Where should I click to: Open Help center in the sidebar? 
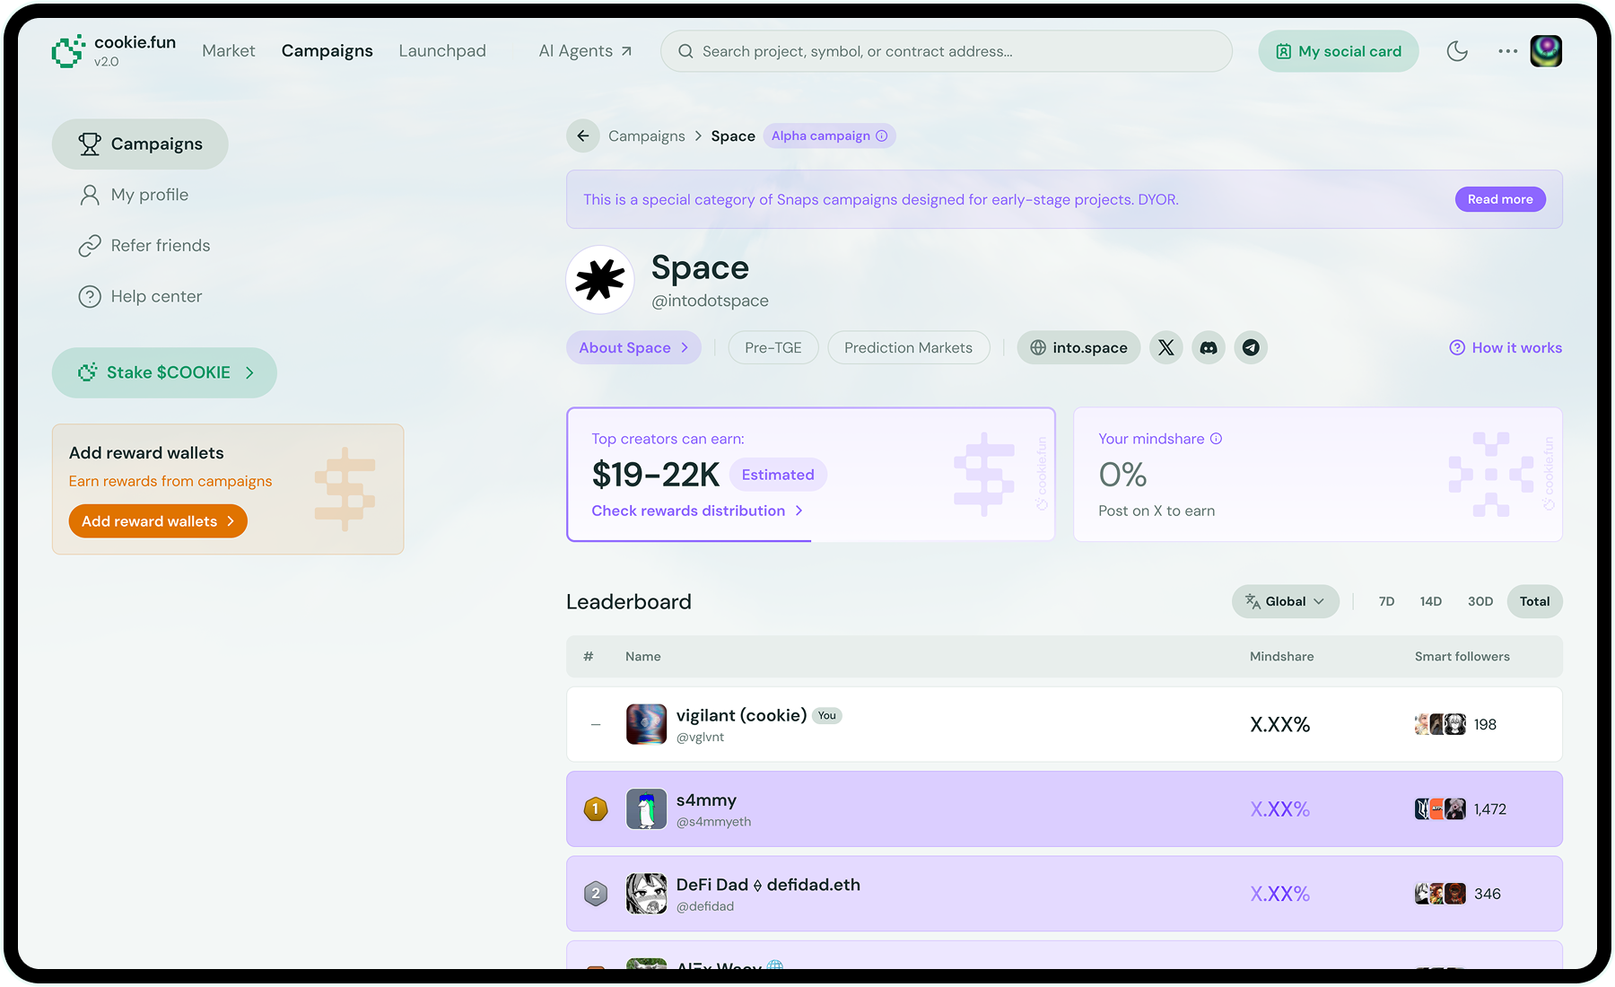[141, 296]
